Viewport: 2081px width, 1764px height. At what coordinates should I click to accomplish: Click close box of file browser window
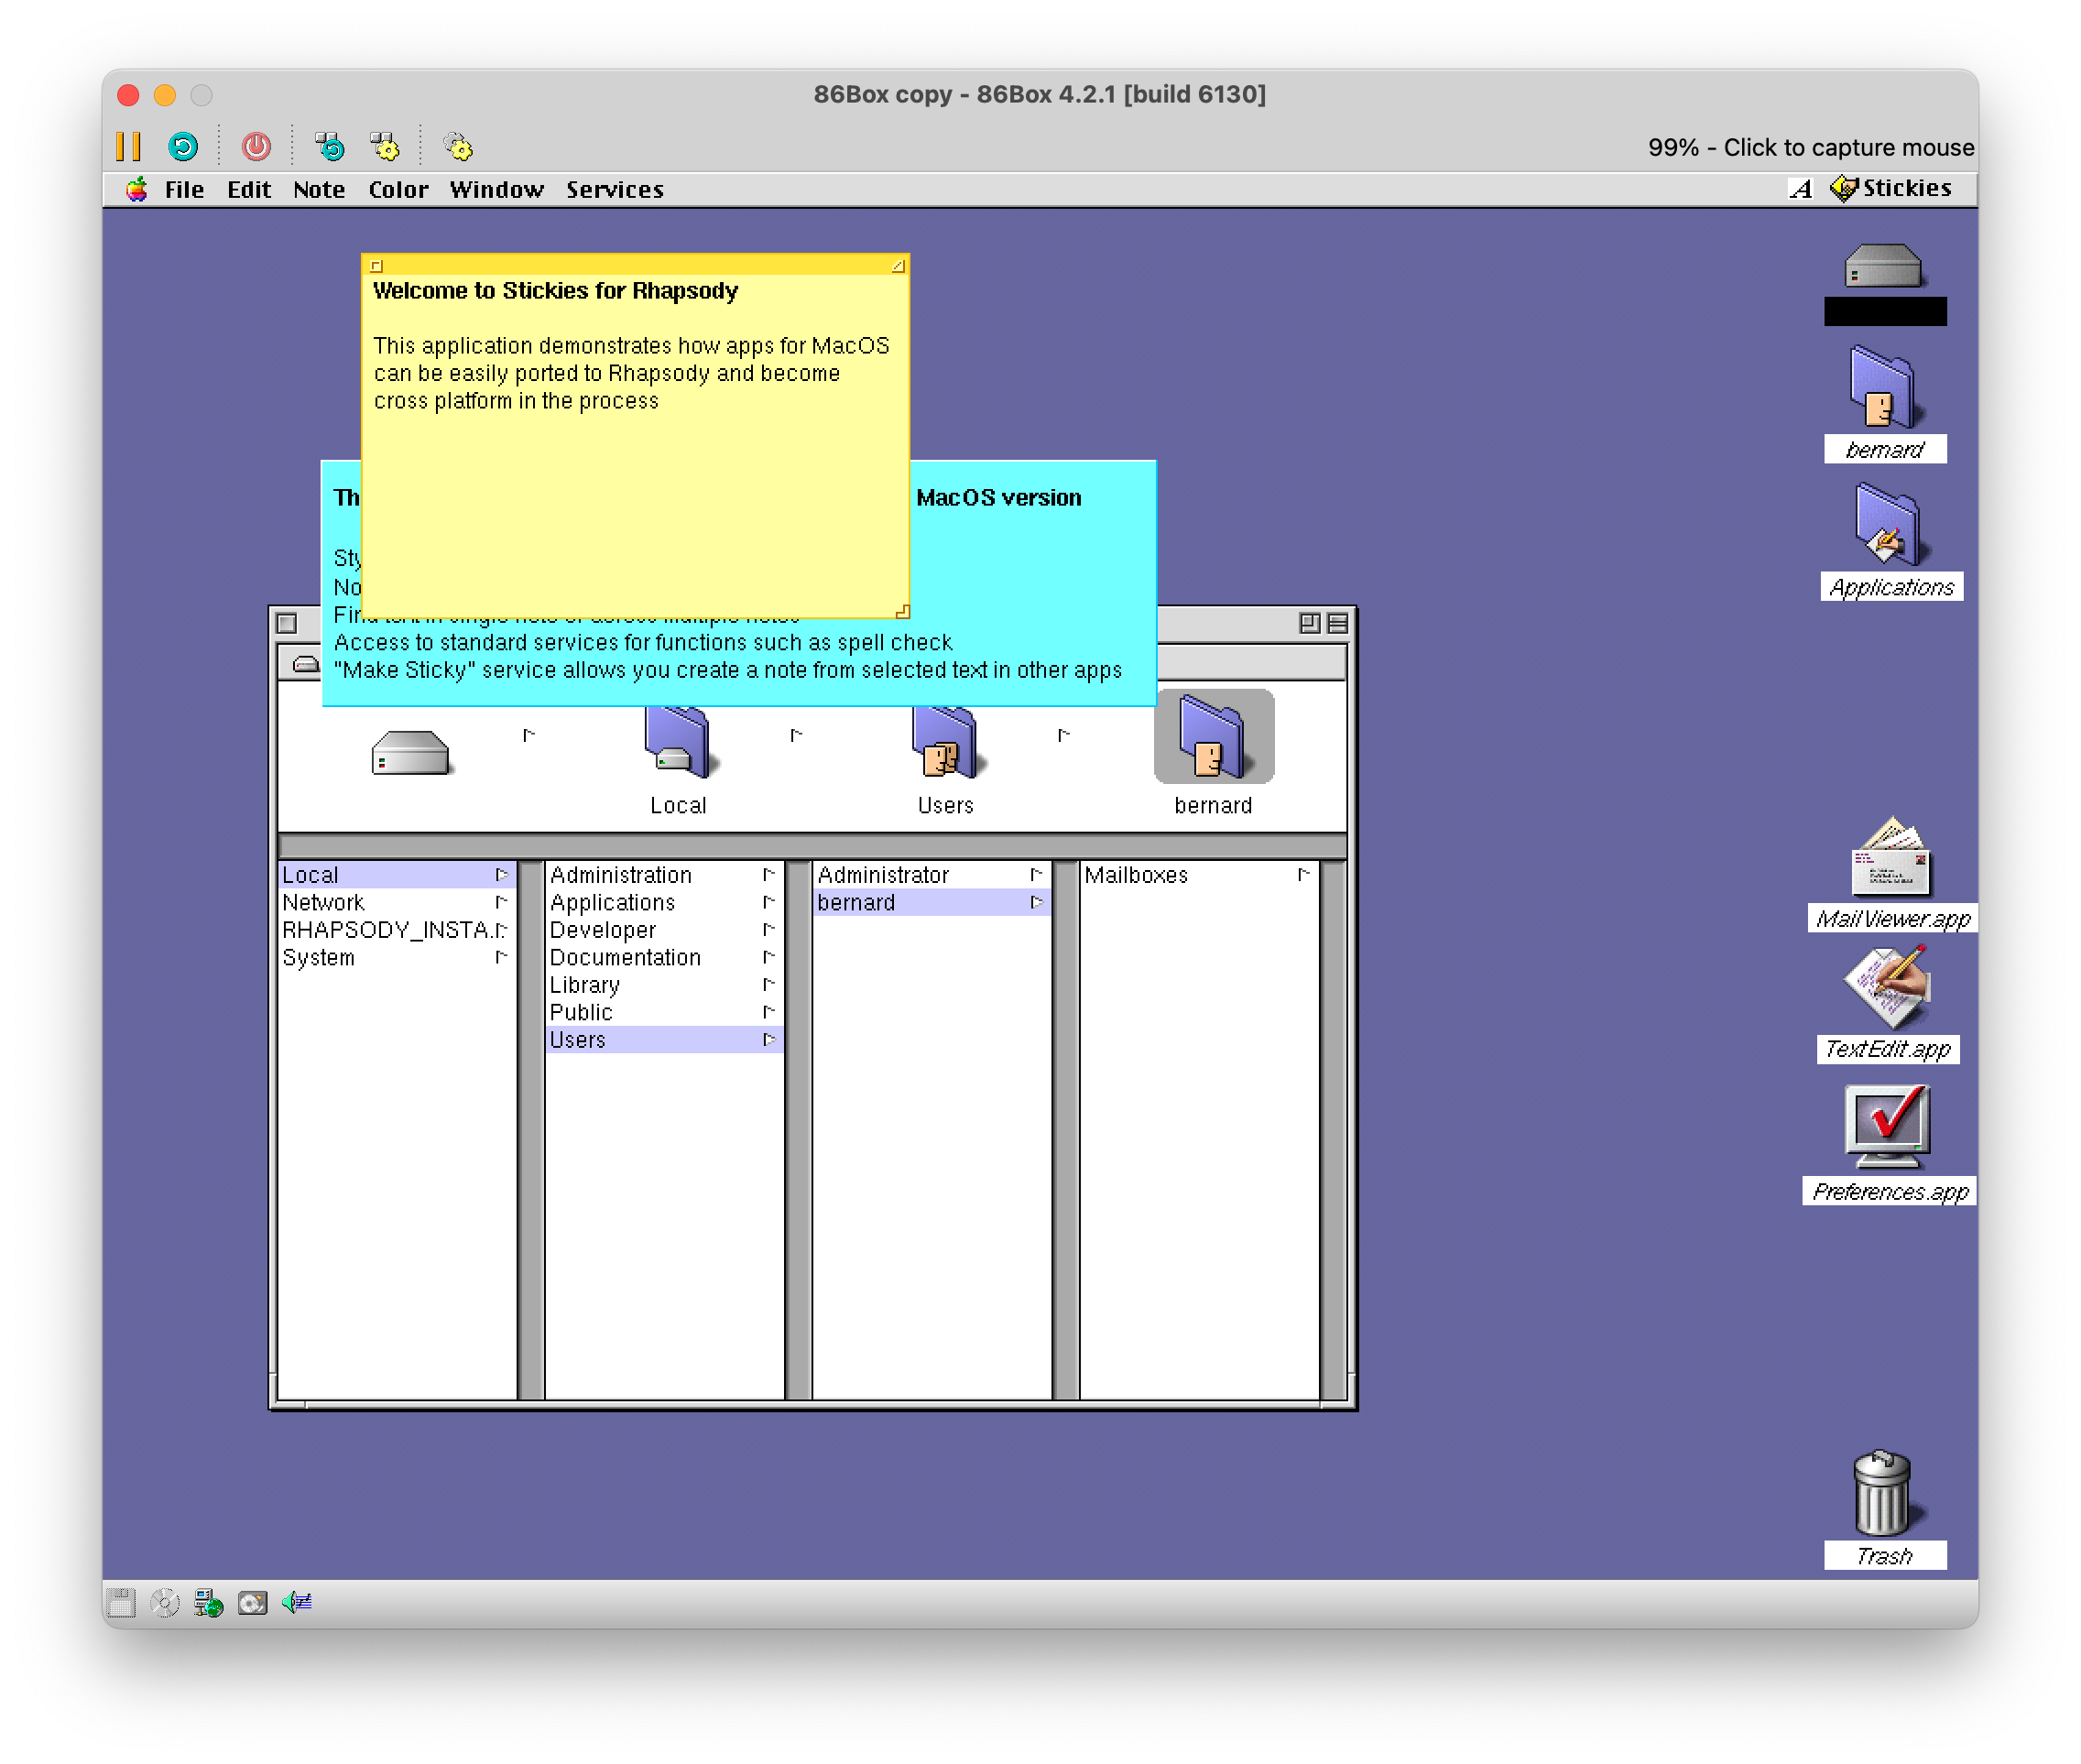pos(287,624)
